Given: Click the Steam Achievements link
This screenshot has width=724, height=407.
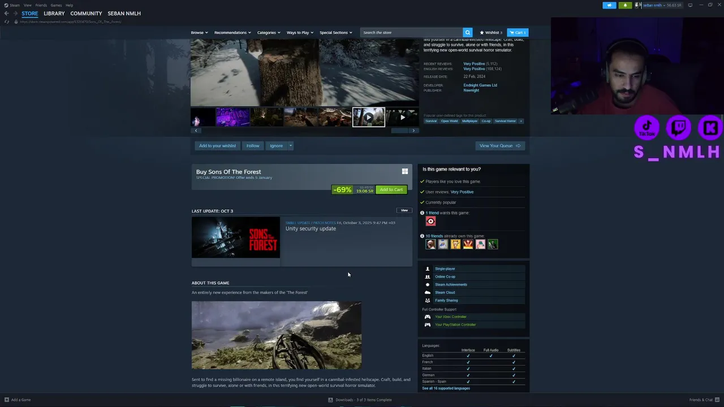Looking at the screenshot, I should tap(451, 284).
